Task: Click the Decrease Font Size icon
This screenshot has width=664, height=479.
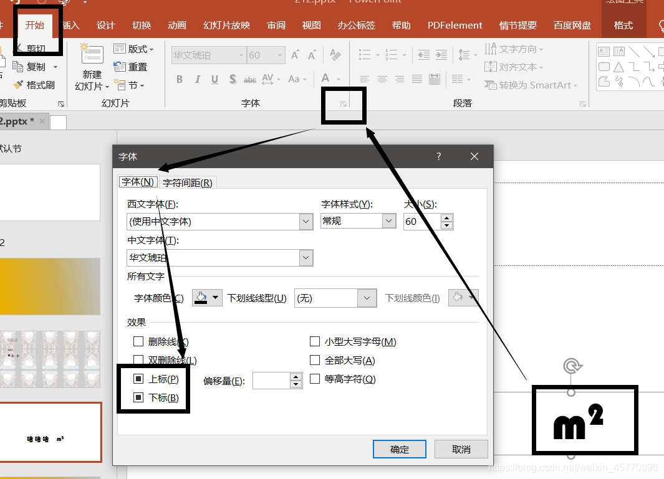Action: click(x=312, y=55)
